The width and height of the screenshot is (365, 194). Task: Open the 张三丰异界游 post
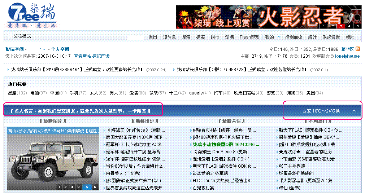point(292,166)
